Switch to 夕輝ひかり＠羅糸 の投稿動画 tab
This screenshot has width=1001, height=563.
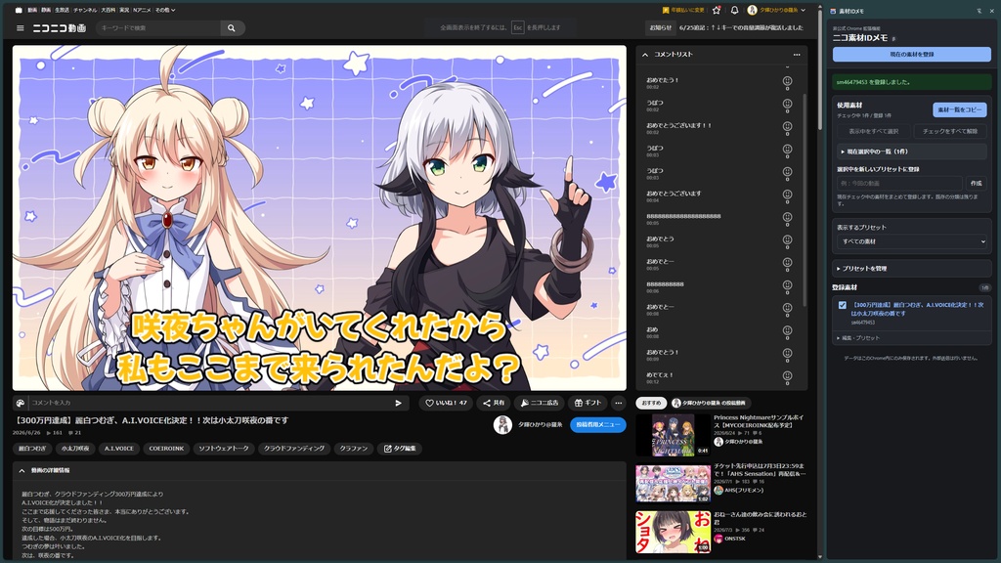coord(710,404)
